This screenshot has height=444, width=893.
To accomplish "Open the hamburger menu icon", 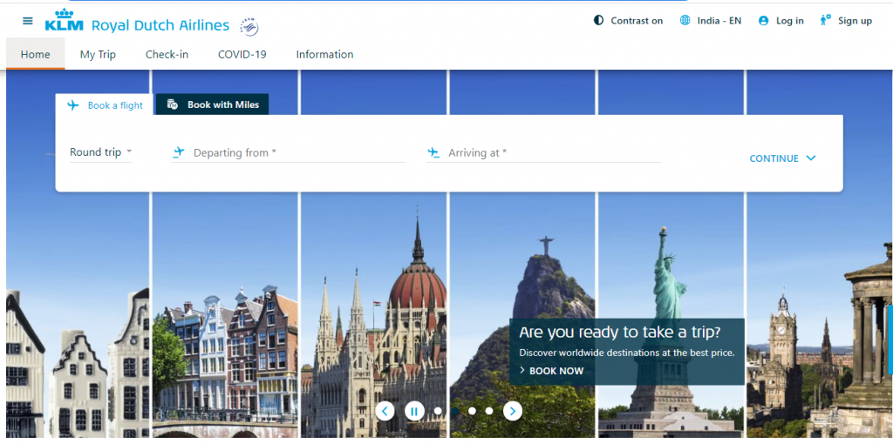I will [28, 21].
